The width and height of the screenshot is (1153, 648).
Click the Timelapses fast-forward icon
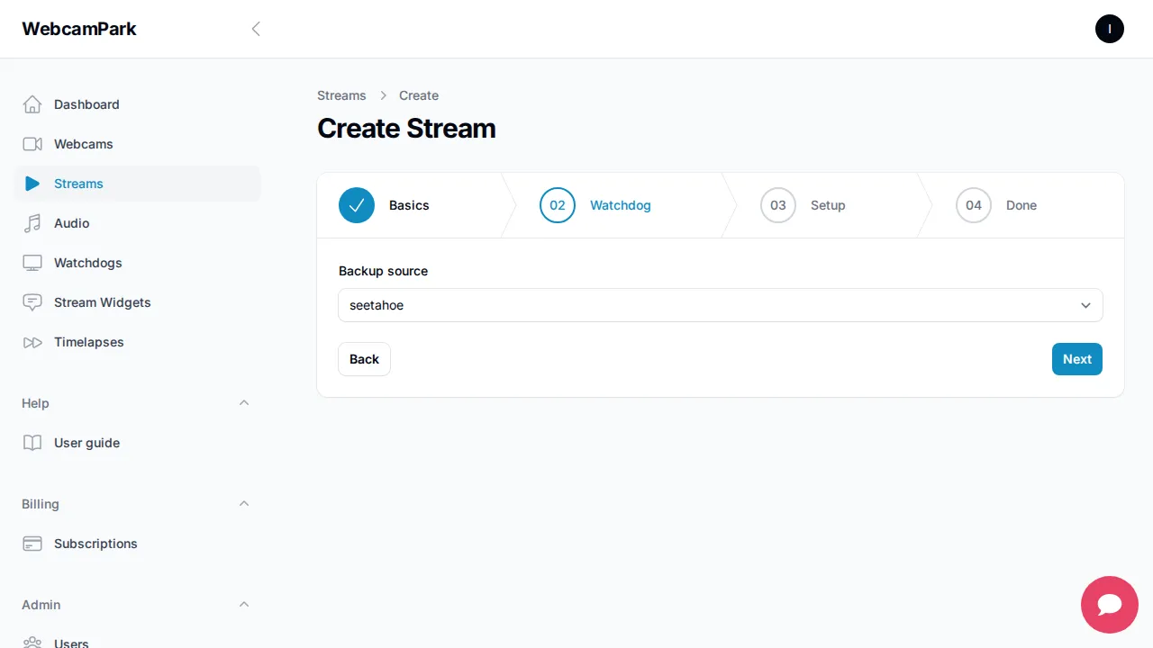click(x=32, y=341)
